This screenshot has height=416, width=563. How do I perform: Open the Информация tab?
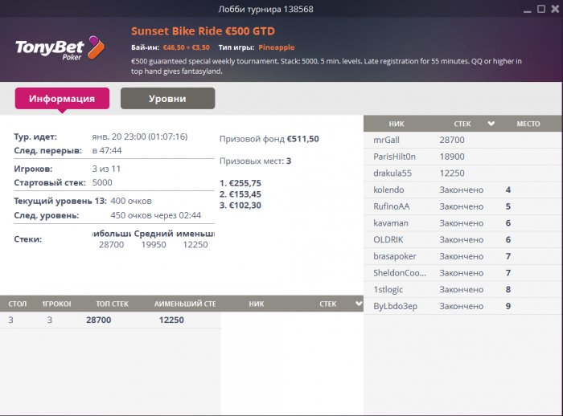62,98
